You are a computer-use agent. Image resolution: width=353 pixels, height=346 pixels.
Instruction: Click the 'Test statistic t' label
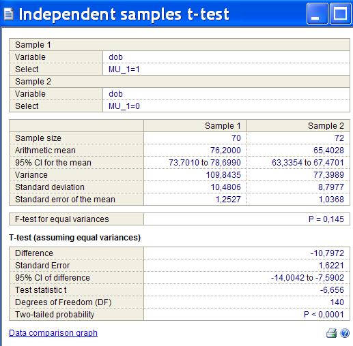[x=41, y=290]
